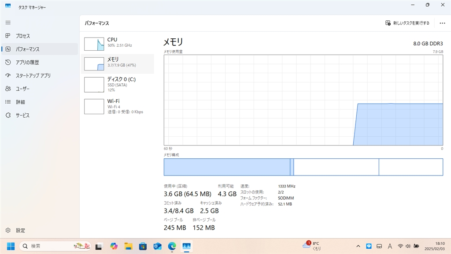451x254 pixels.
Task: Open the three-dot more options menu
Action: click(x=442, y=23)
